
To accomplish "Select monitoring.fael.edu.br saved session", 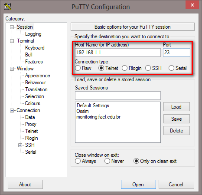I will tap(98, 117).
